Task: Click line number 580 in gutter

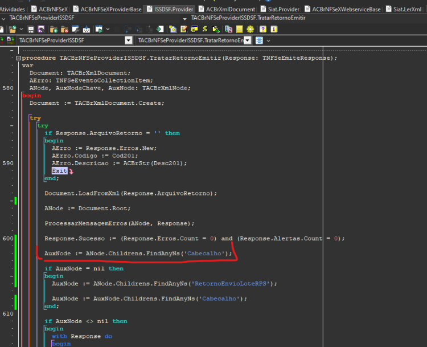Action: [8, 88]
